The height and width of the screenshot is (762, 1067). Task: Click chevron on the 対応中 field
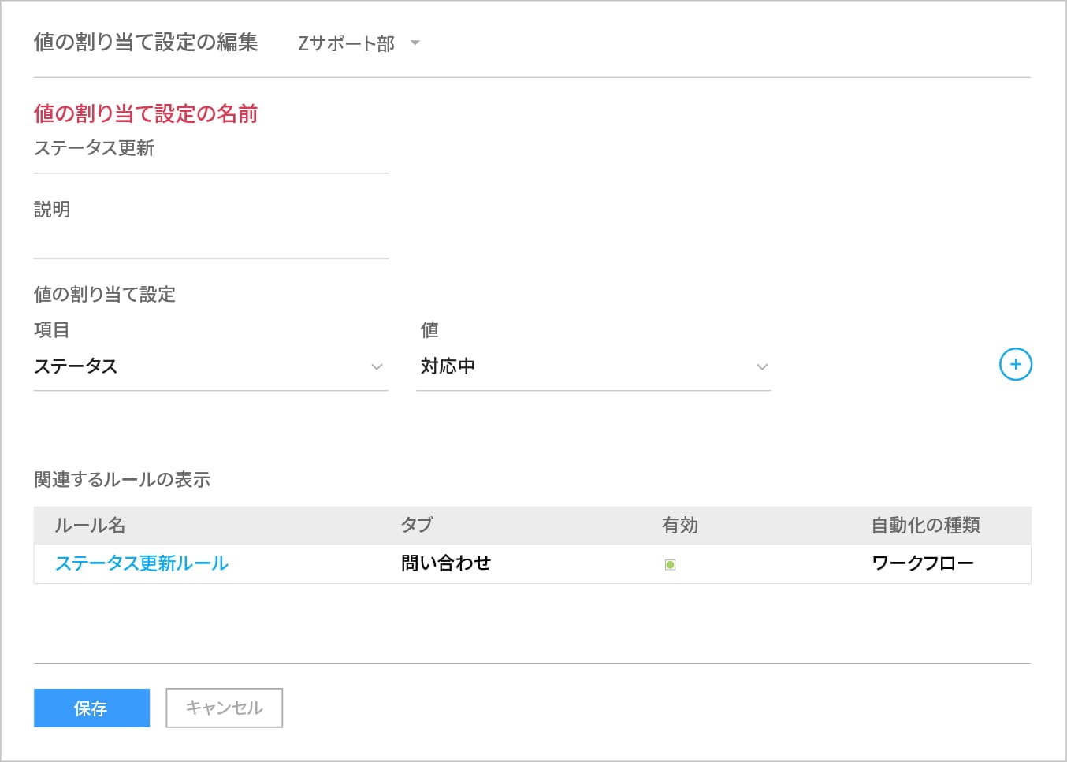pos(762,367)
